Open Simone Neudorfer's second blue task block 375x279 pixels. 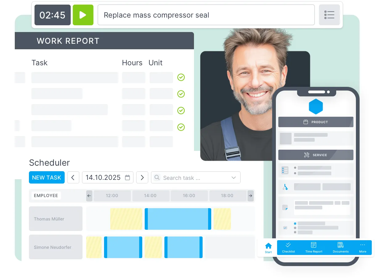click(183, 247)
